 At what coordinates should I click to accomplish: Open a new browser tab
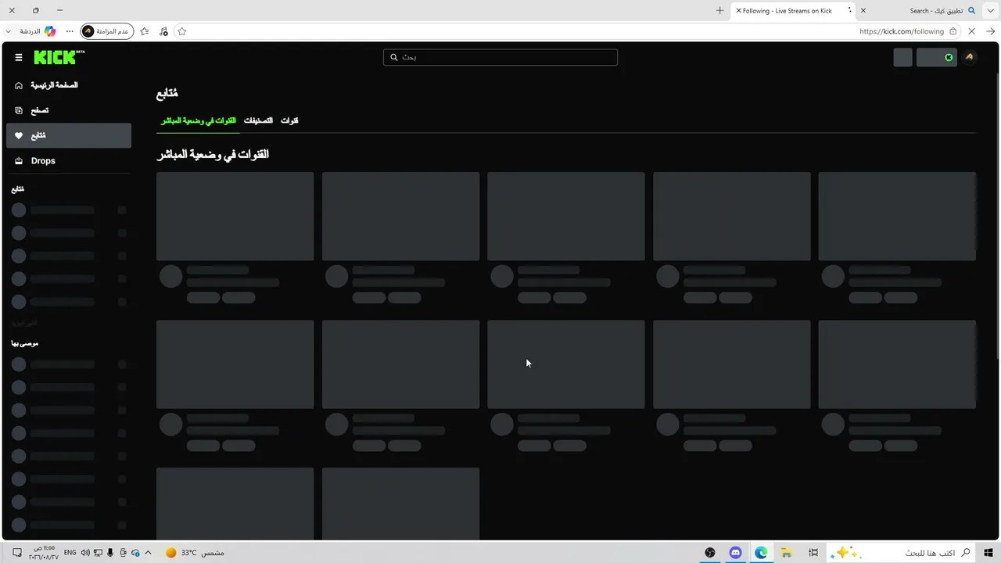pyautogui.click(x=719, y=11)
